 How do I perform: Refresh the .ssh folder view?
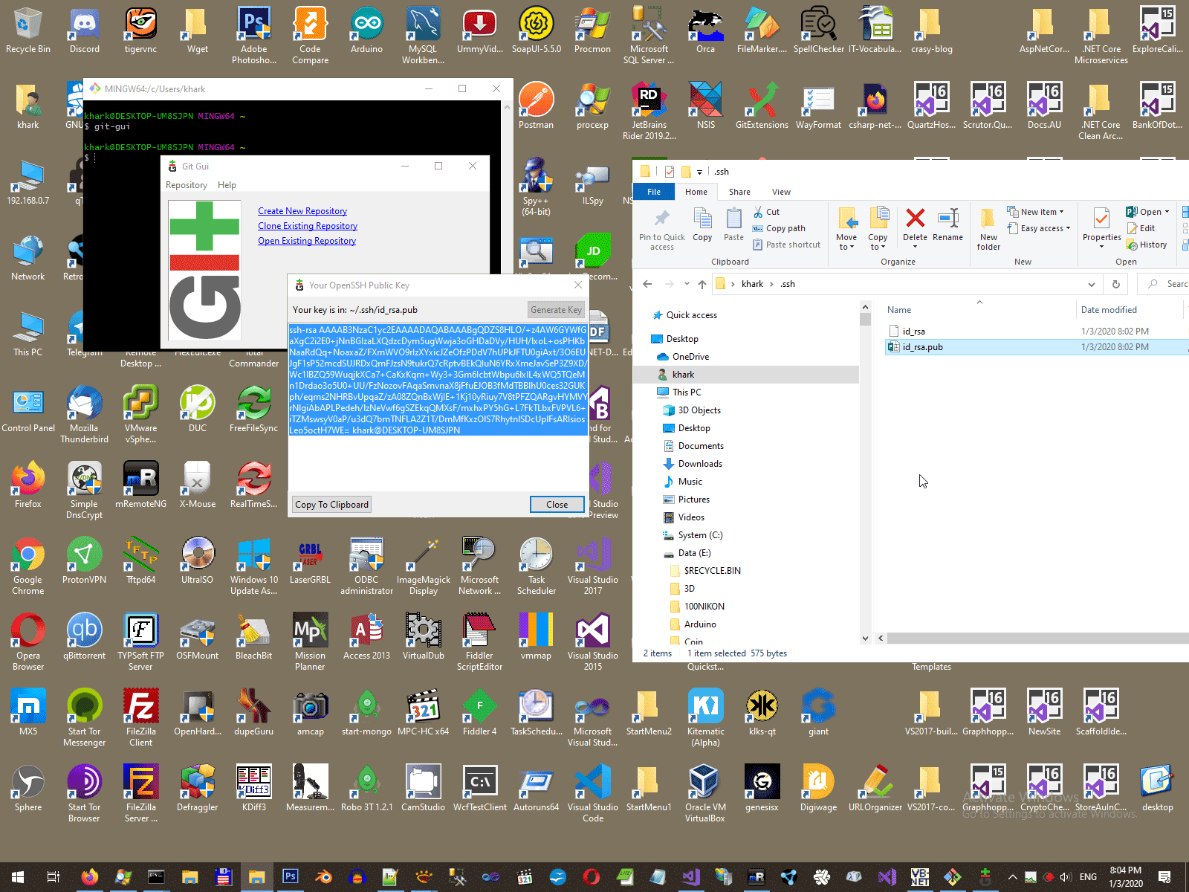(x=1115, y=284)
